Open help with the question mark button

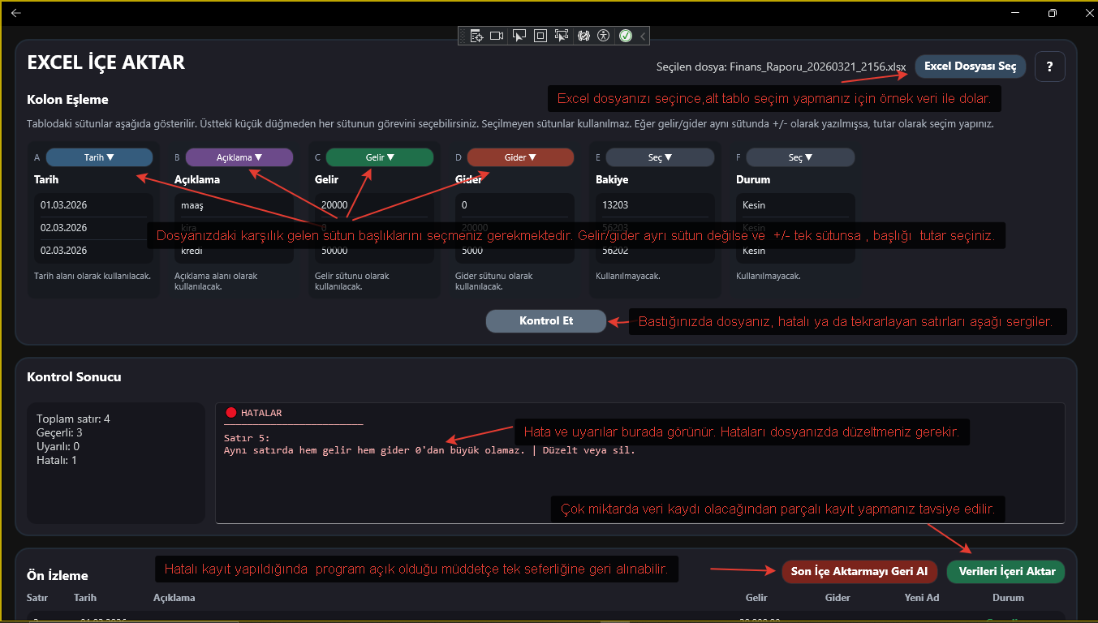[x=1049, y=67]
